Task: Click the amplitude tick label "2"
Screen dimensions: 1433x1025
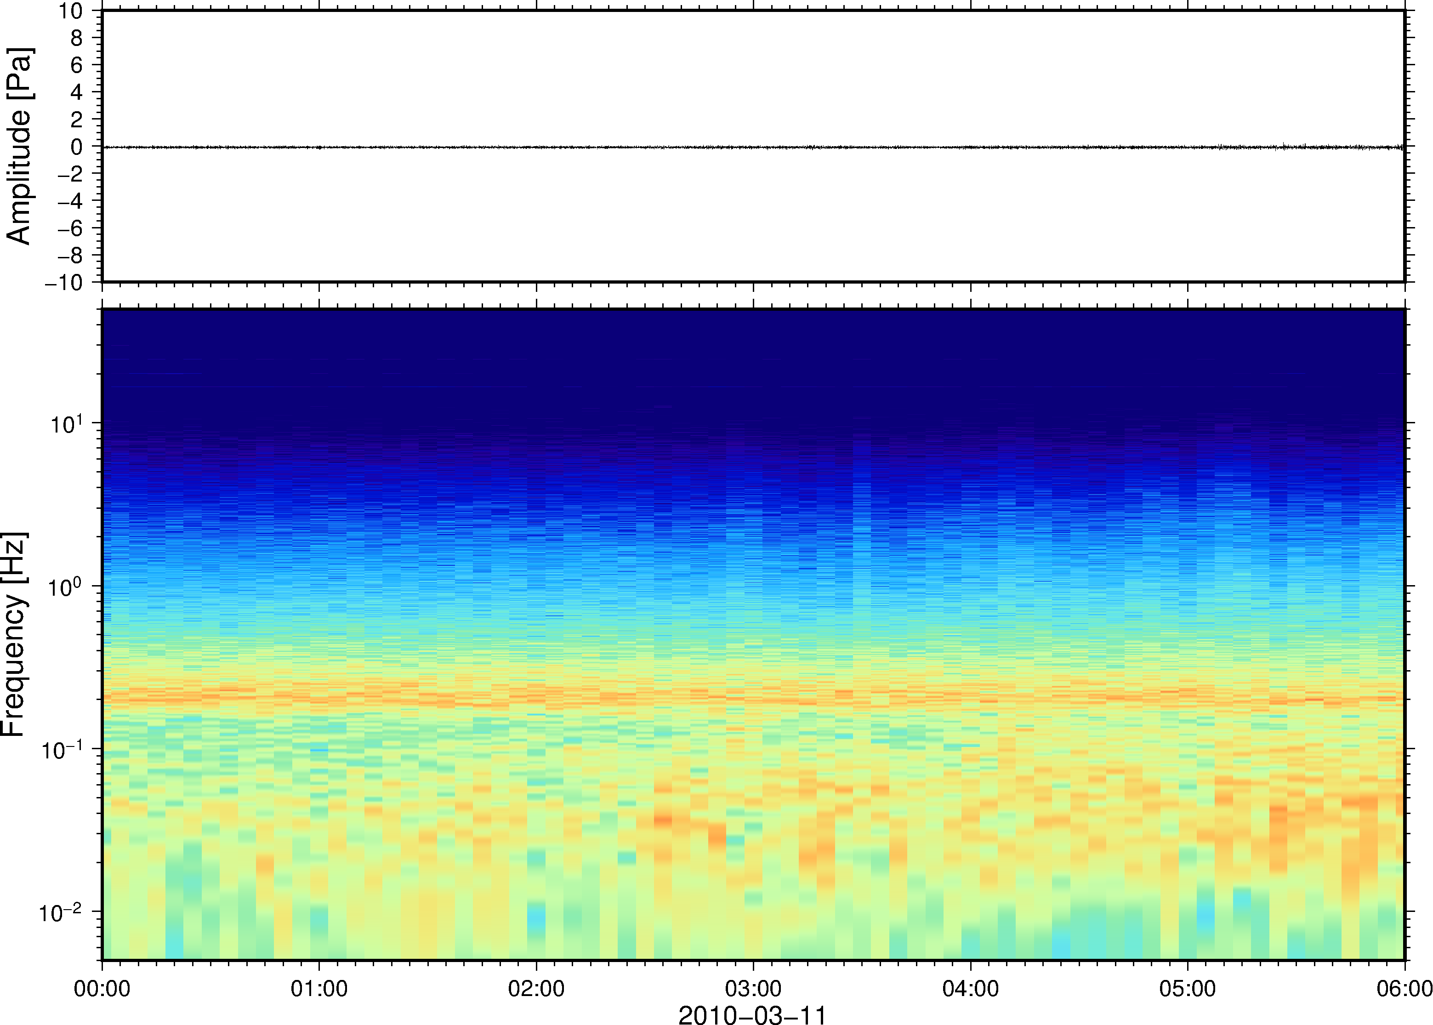Action: point(77,120)
